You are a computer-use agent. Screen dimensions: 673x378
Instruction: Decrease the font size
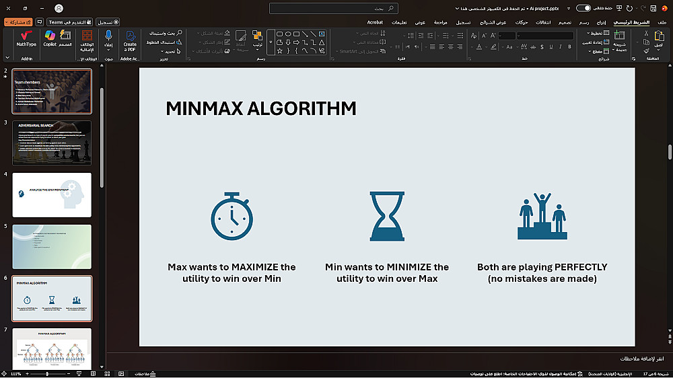pos(484,36)
